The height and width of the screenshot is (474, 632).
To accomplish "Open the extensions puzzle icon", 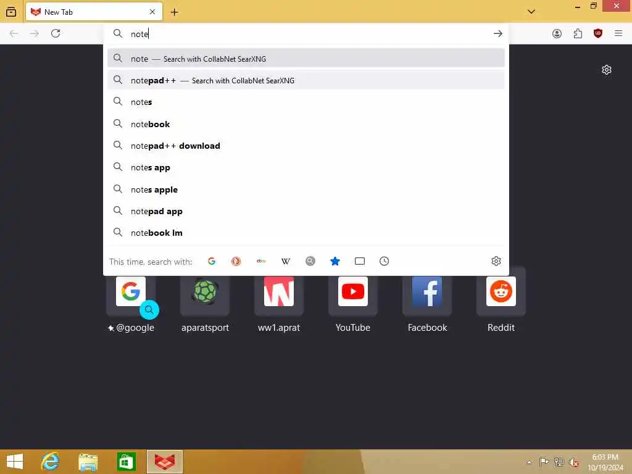I will click(578, 33).
